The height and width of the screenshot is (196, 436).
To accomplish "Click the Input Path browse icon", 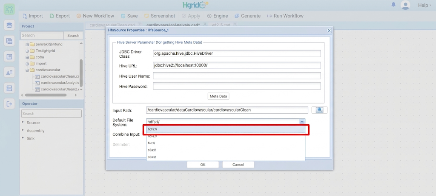I will pos(319,110).
